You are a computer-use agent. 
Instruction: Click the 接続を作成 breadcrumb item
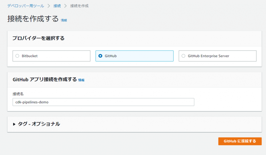coord(79,6)
